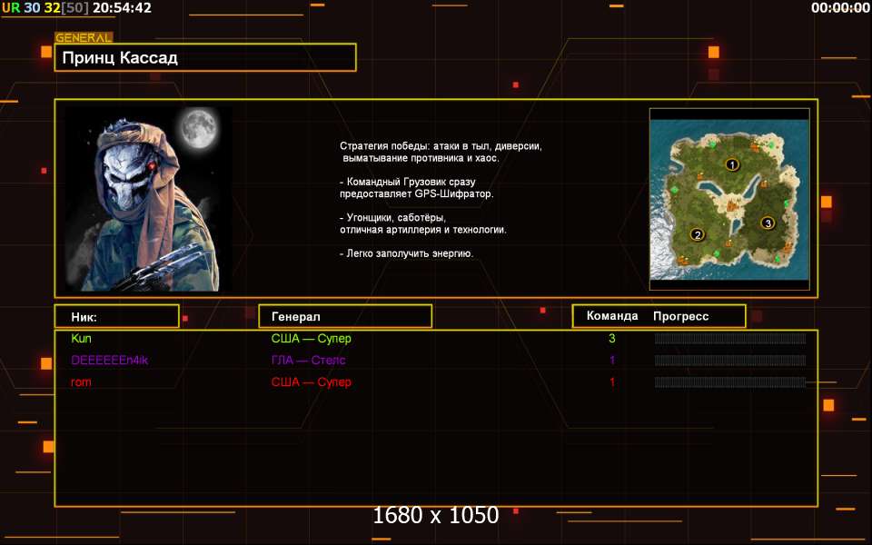Click the island map preview image

point(728,199)
